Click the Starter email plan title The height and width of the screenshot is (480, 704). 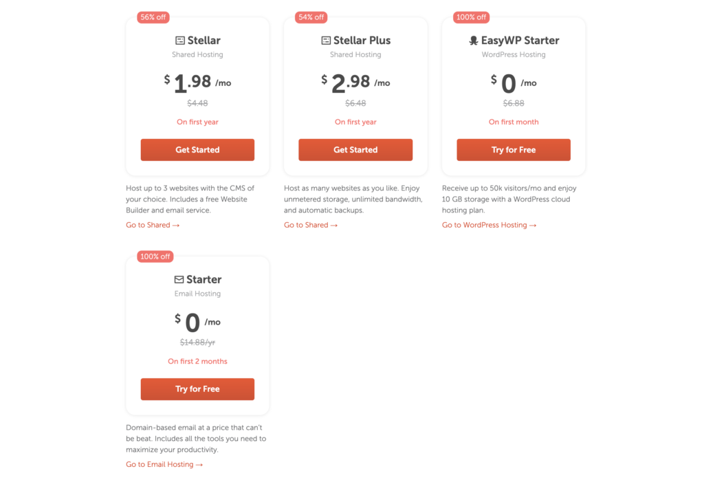point(203,280)
